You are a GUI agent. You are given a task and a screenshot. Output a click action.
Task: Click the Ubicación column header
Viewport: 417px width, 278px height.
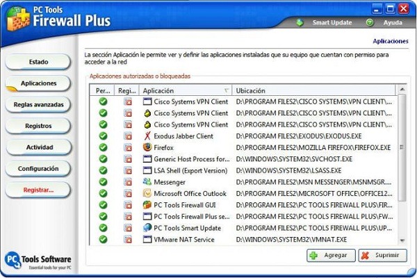tap(314, 90)
